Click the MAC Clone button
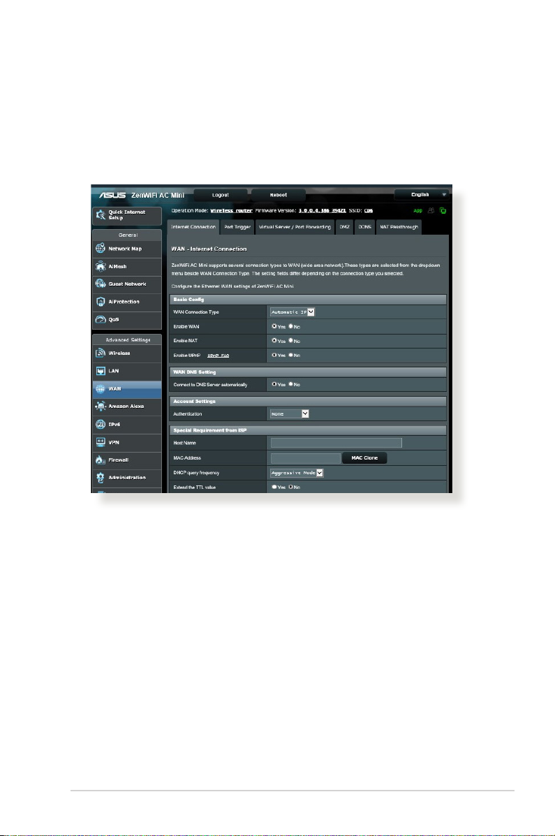555x836 pixels. 364,458
